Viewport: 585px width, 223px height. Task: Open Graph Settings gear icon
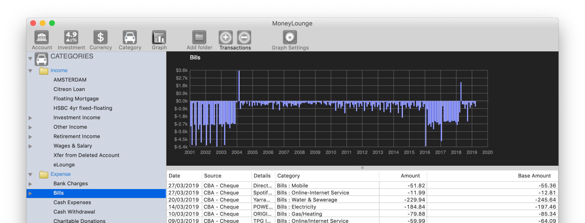tap(290, 37)
